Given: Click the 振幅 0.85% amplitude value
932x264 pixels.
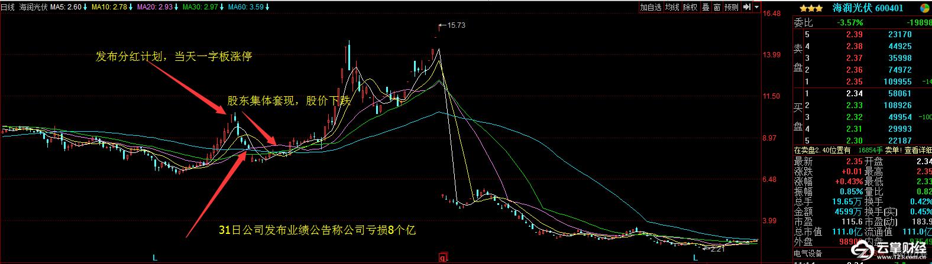Looking at the screenshot, I should [x=851, y=192].
